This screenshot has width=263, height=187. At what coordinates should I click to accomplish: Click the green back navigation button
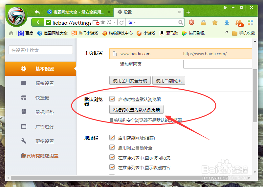[38, 22]
